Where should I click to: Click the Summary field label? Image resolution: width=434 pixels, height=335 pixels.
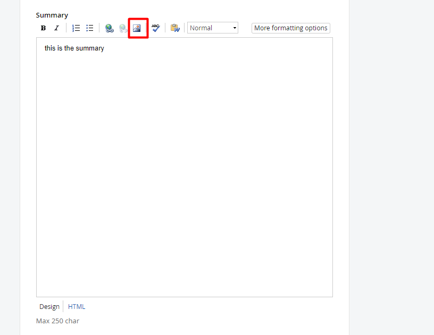[52, 15]
